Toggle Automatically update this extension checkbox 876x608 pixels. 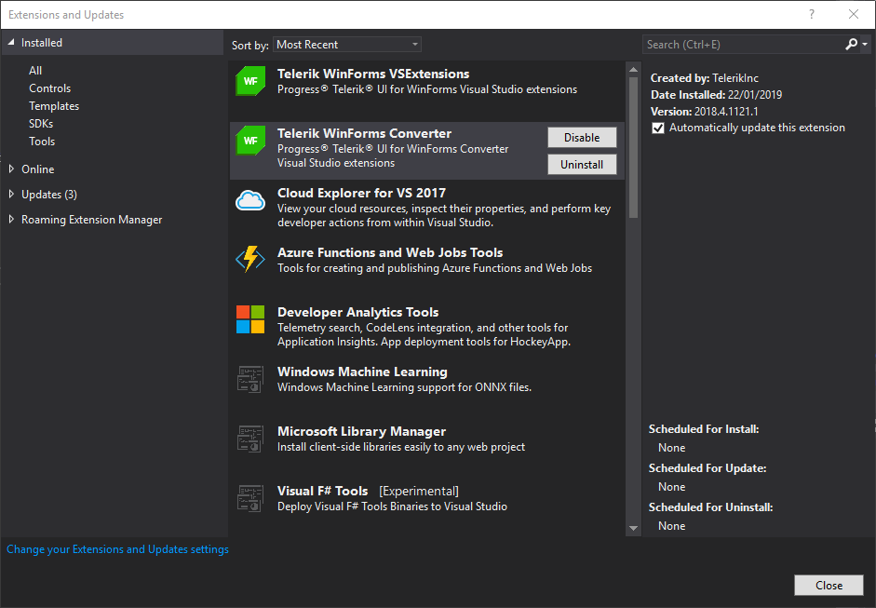[x=658, y=128]
